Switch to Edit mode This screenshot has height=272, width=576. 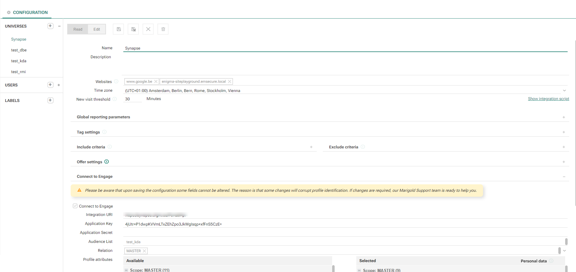point(97,29)
